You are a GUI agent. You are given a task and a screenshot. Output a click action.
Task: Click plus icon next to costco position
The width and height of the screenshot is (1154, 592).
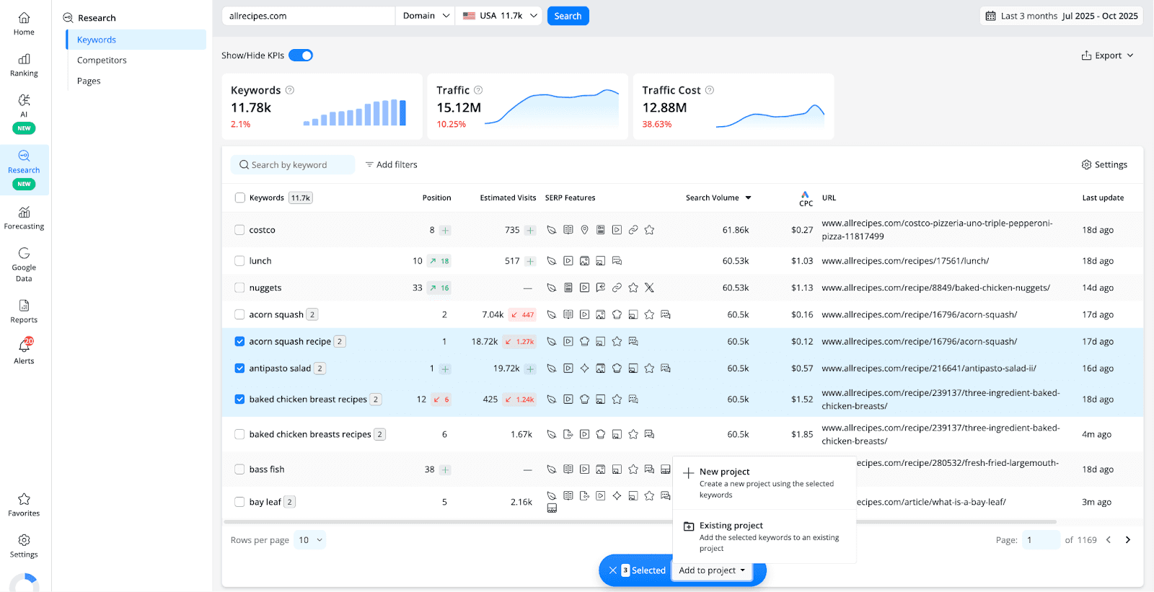click(x=445, y=231)
